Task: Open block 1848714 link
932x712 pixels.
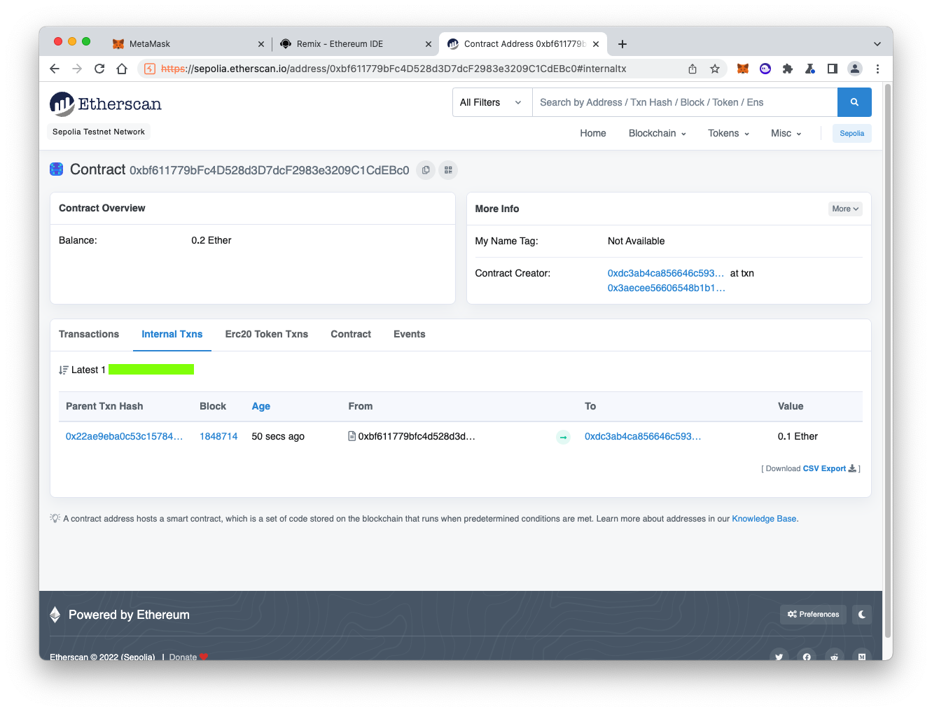Action: 218,436
